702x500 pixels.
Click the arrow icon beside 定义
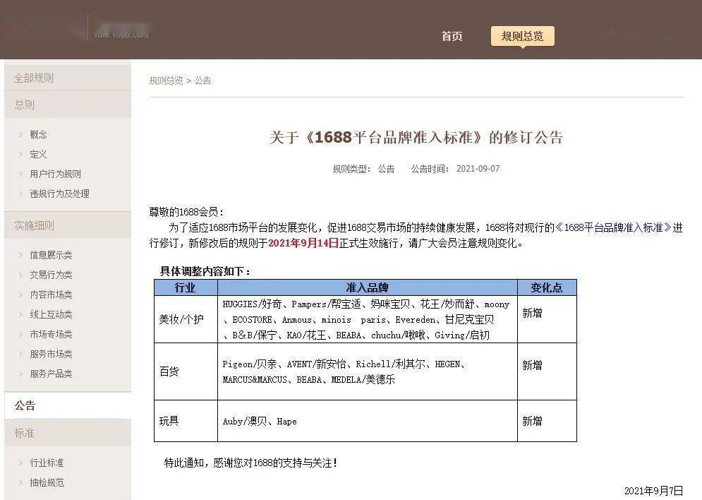pyautogui.click(x=20, y=154)
